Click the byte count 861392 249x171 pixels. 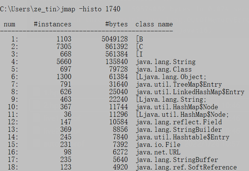[x=117, y=47]
